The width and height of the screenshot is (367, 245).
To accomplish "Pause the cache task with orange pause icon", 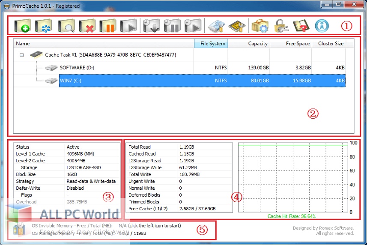I will click(108, 26).
